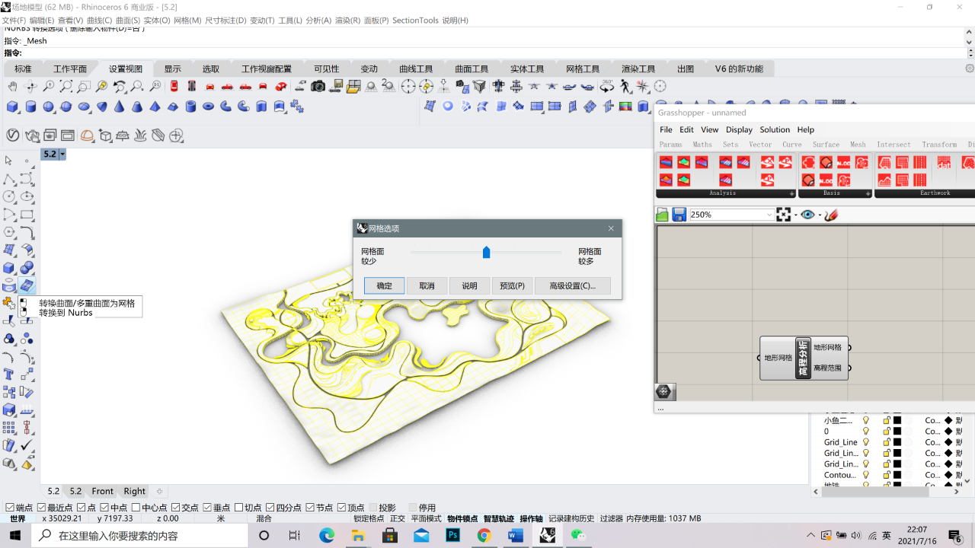Open the 曲面(S) menu
Image resolution: width=975 pixels, height=548 pixels.
[128, 21]
